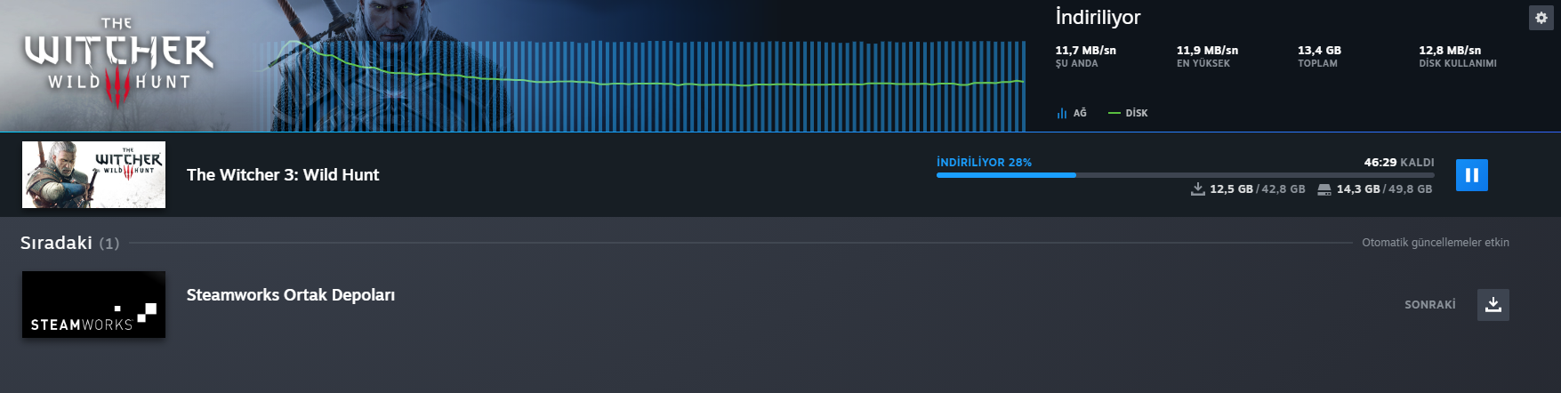Click the download size arrow icon

[x=1198, y=188]
